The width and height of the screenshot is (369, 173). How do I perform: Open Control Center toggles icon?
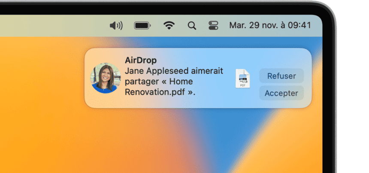coord(213,25)
